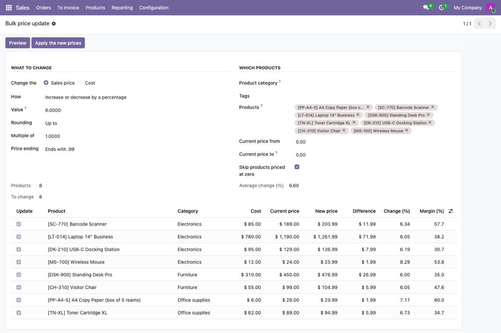Go to the previous record arrow
Screen dimensions: 501x333
click(x=479, y=23)
